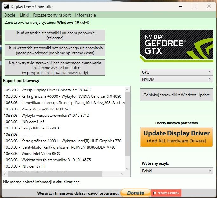This screenshot has height=198, width=217.
Task: Open the Rozszerzony raport menu
Action: coord(52,15)
